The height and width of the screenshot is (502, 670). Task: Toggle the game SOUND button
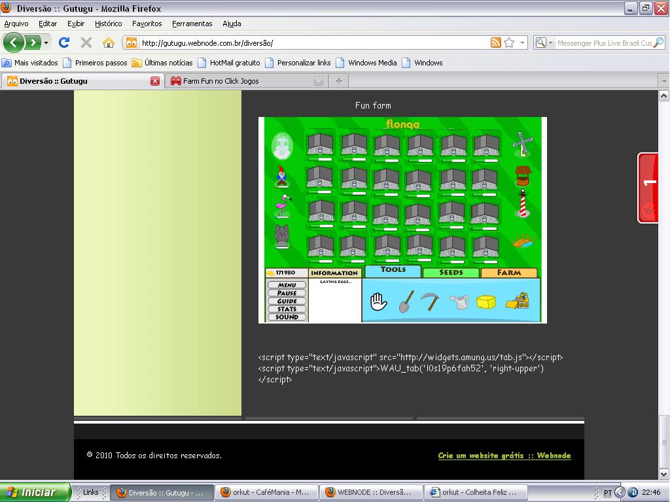tap(287, 317)
